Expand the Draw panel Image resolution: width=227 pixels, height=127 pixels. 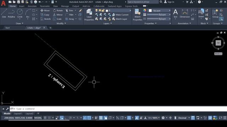[x=20, y=23]
